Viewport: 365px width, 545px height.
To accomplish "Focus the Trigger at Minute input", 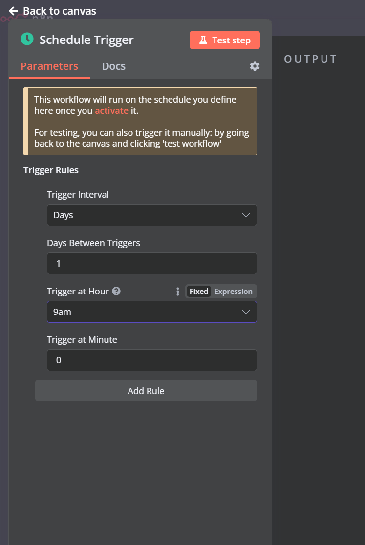I will click(151, 360).
